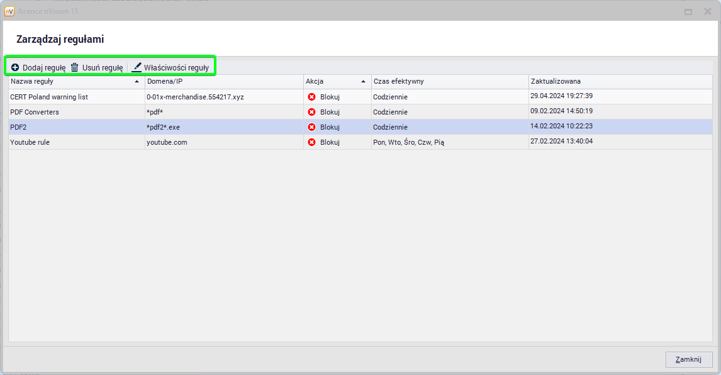Viewport: 721px width, 375px height.
Task: Click block icon in PDF2 row
Action: click(311, 127)
